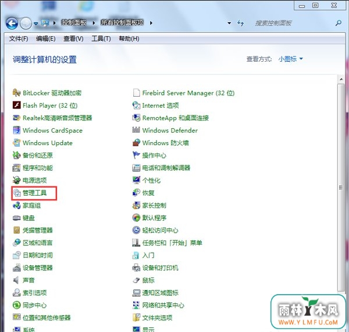Open the 个性化 icon
This screenshot has height=332, width=349.
click(136, 180)
